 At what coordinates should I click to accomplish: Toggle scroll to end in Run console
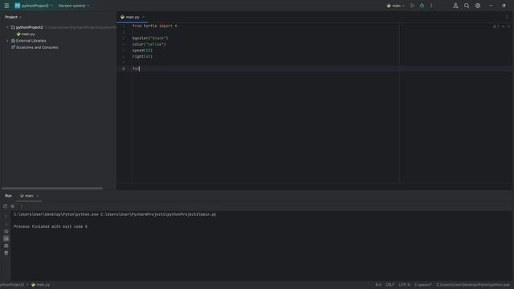[6, 238]
